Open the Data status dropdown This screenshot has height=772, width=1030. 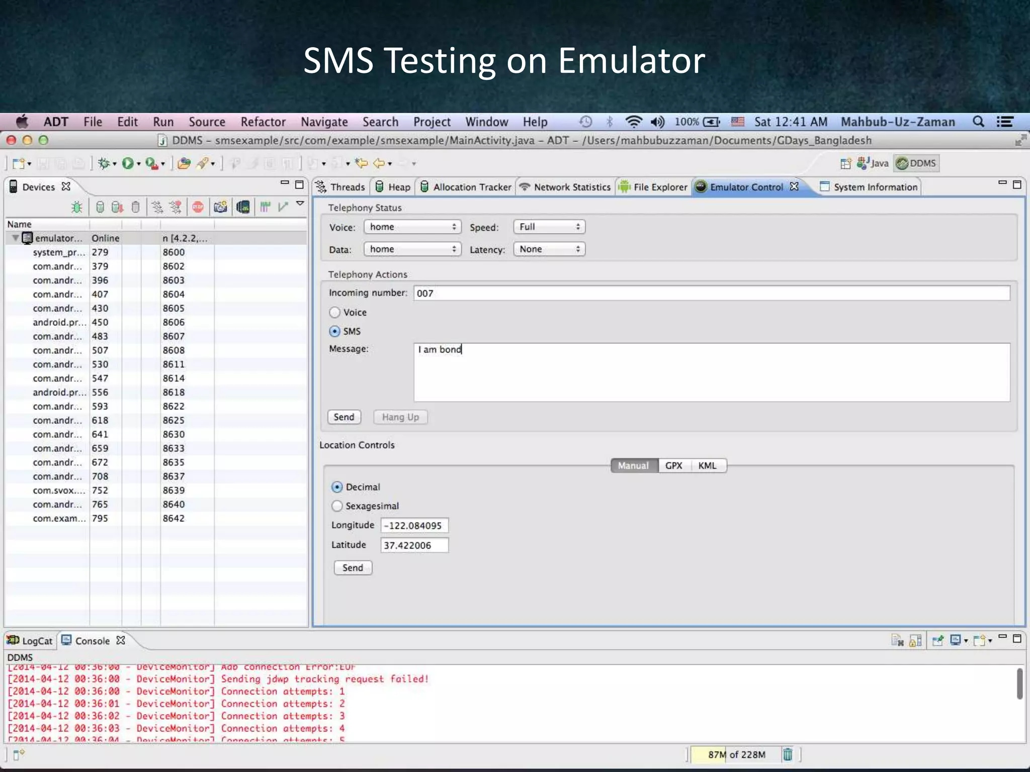point(412,249)
